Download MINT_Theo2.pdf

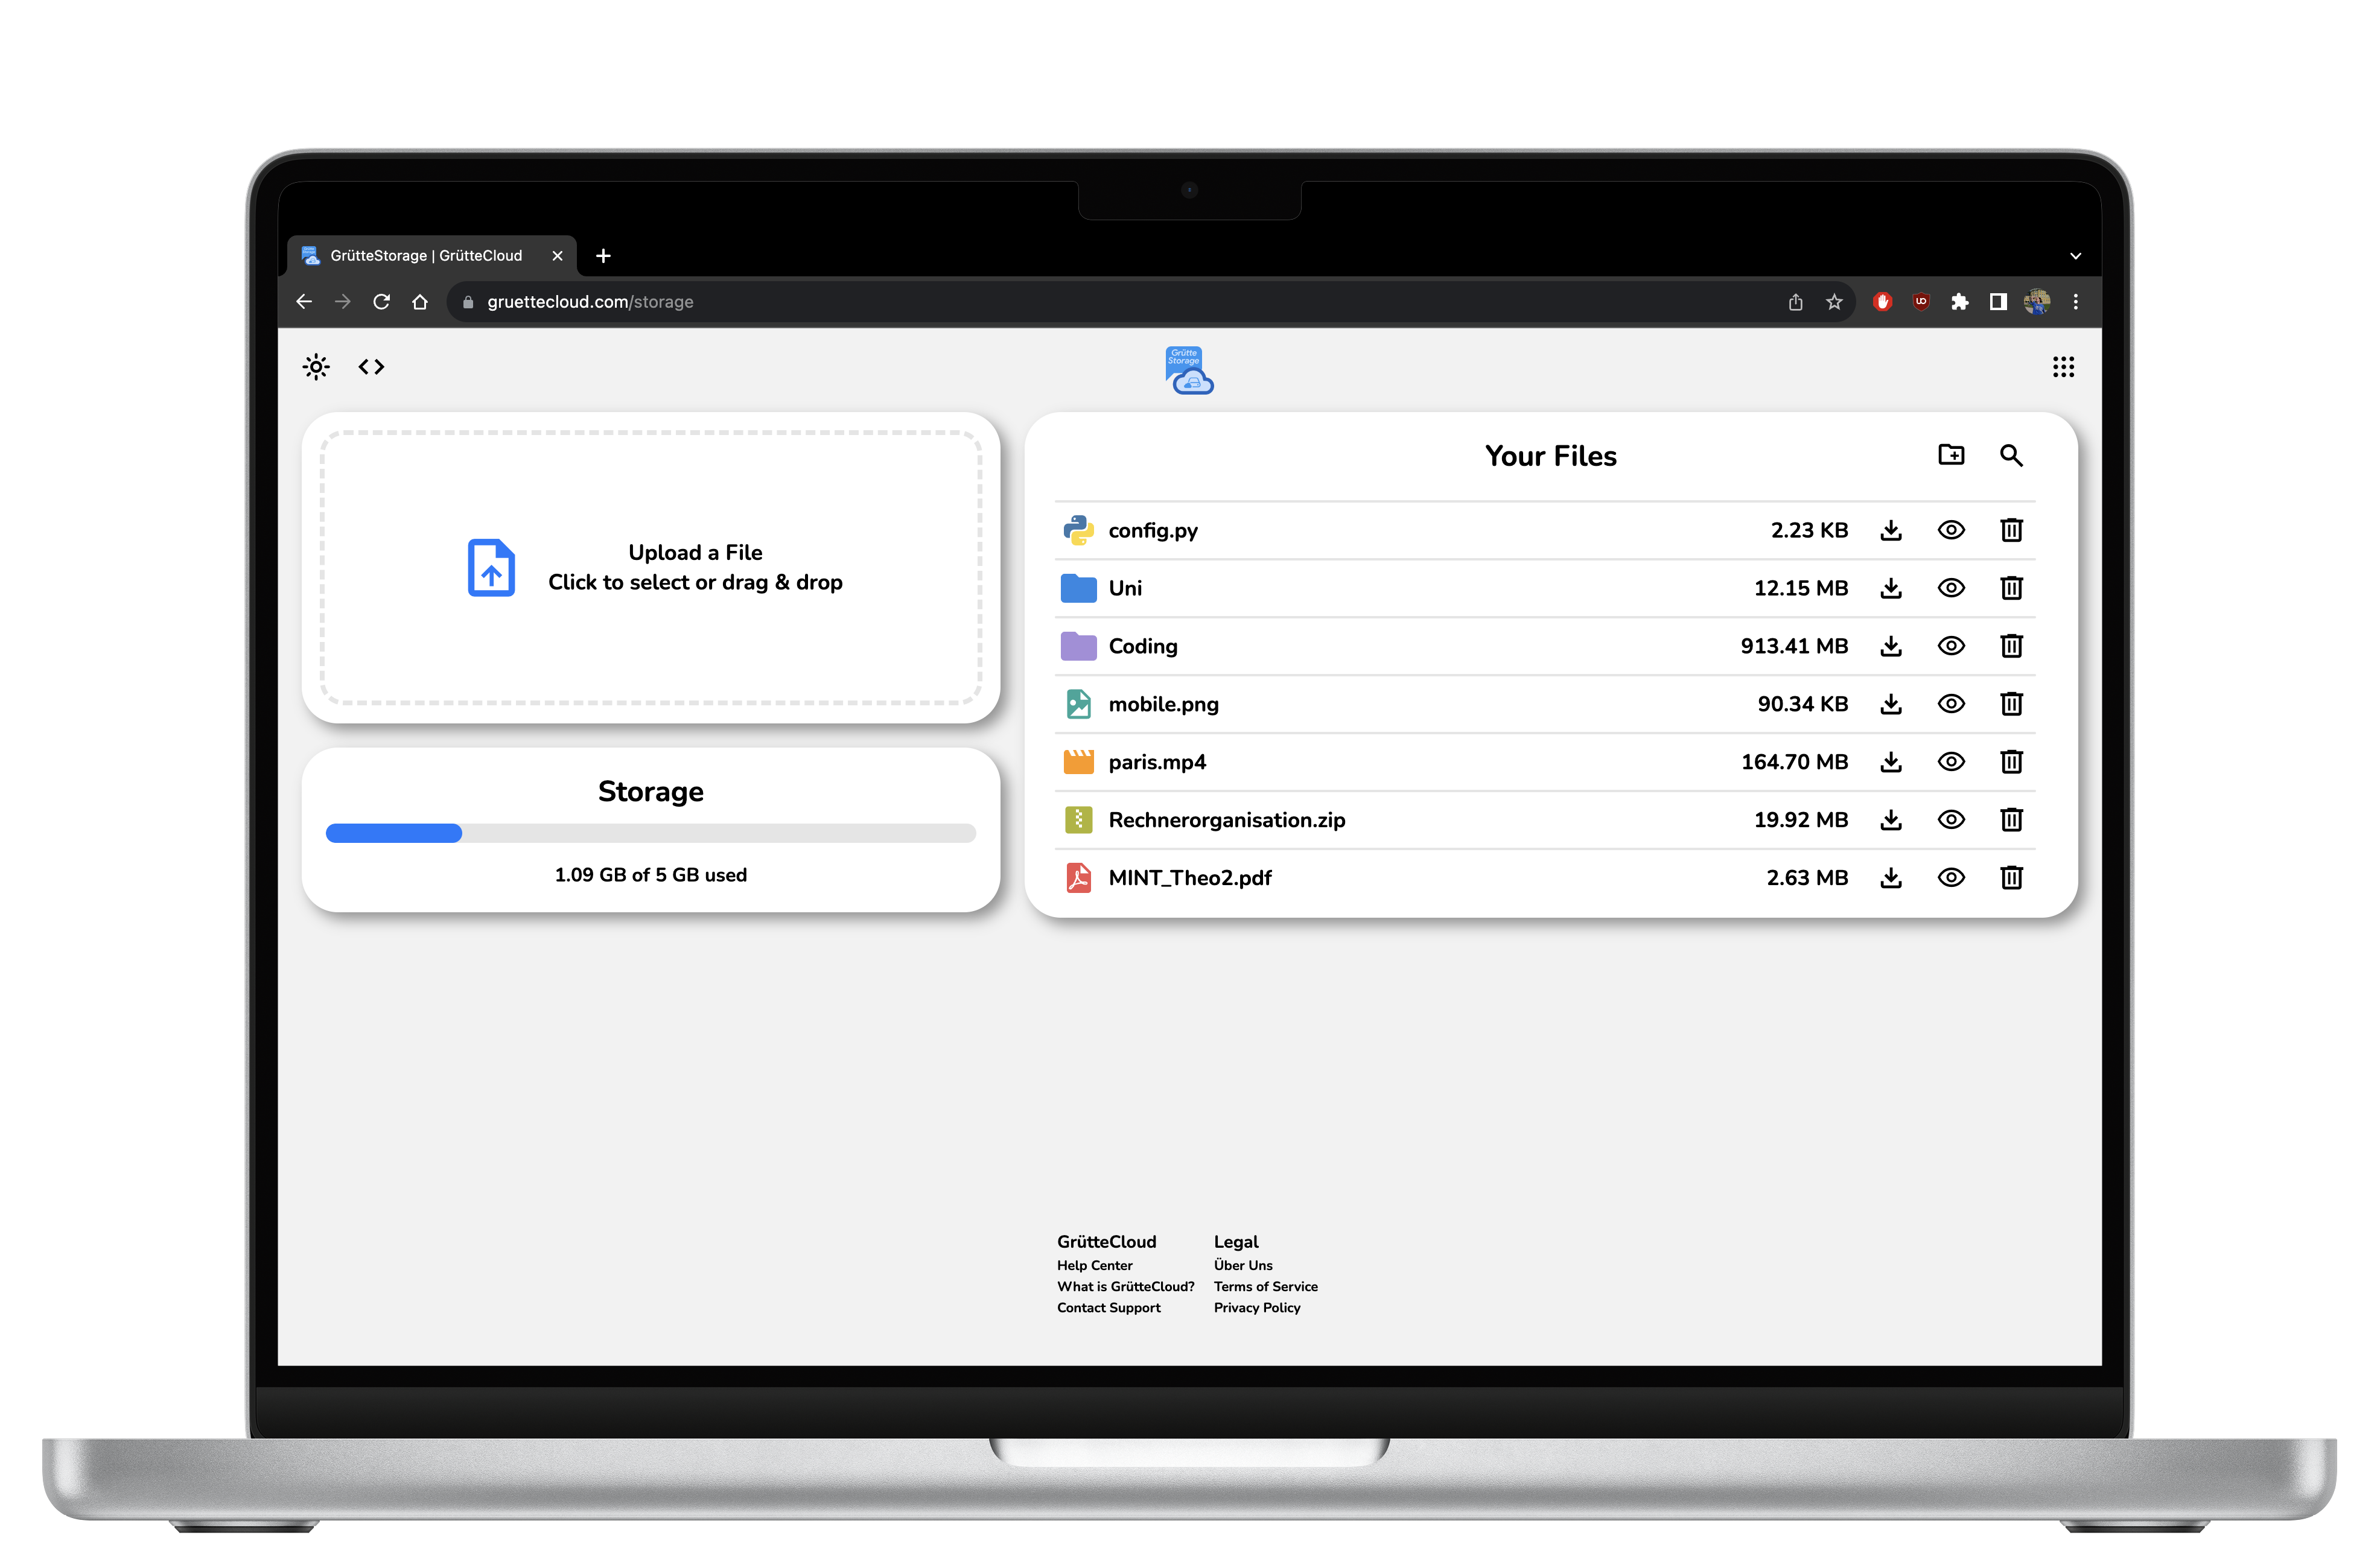[x=1890, y=878]
